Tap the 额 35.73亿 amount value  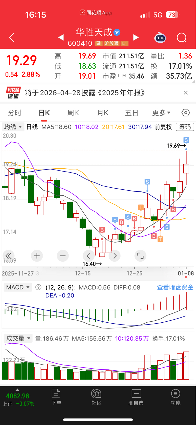click(x=179, y=76)
